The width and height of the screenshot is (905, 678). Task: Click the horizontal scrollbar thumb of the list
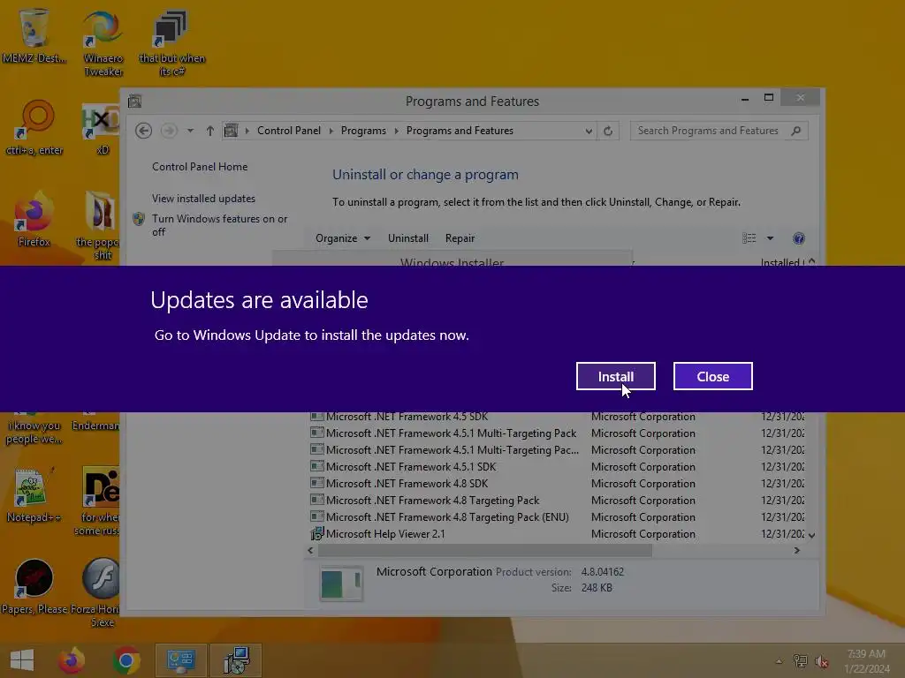[x=485, y=551]
